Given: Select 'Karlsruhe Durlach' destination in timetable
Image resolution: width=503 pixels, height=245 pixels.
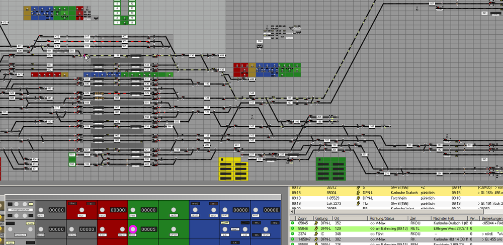Looking at the screenshot, I should [404, 193].
